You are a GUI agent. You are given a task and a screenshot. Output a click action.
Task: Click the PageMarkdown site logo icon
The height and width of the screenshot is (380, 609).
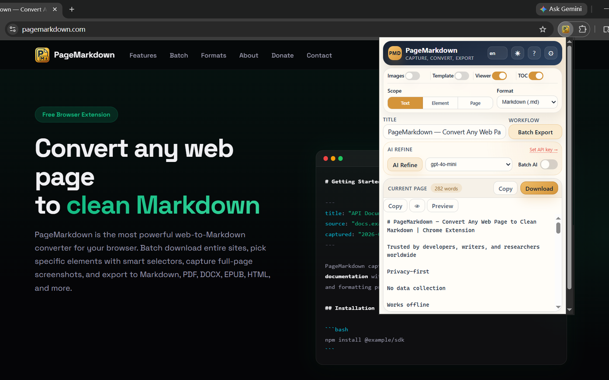pyautogui.click(x=42, y=55)
